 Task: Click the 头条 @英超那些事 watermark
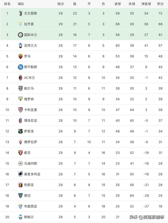tap(147, 217)
